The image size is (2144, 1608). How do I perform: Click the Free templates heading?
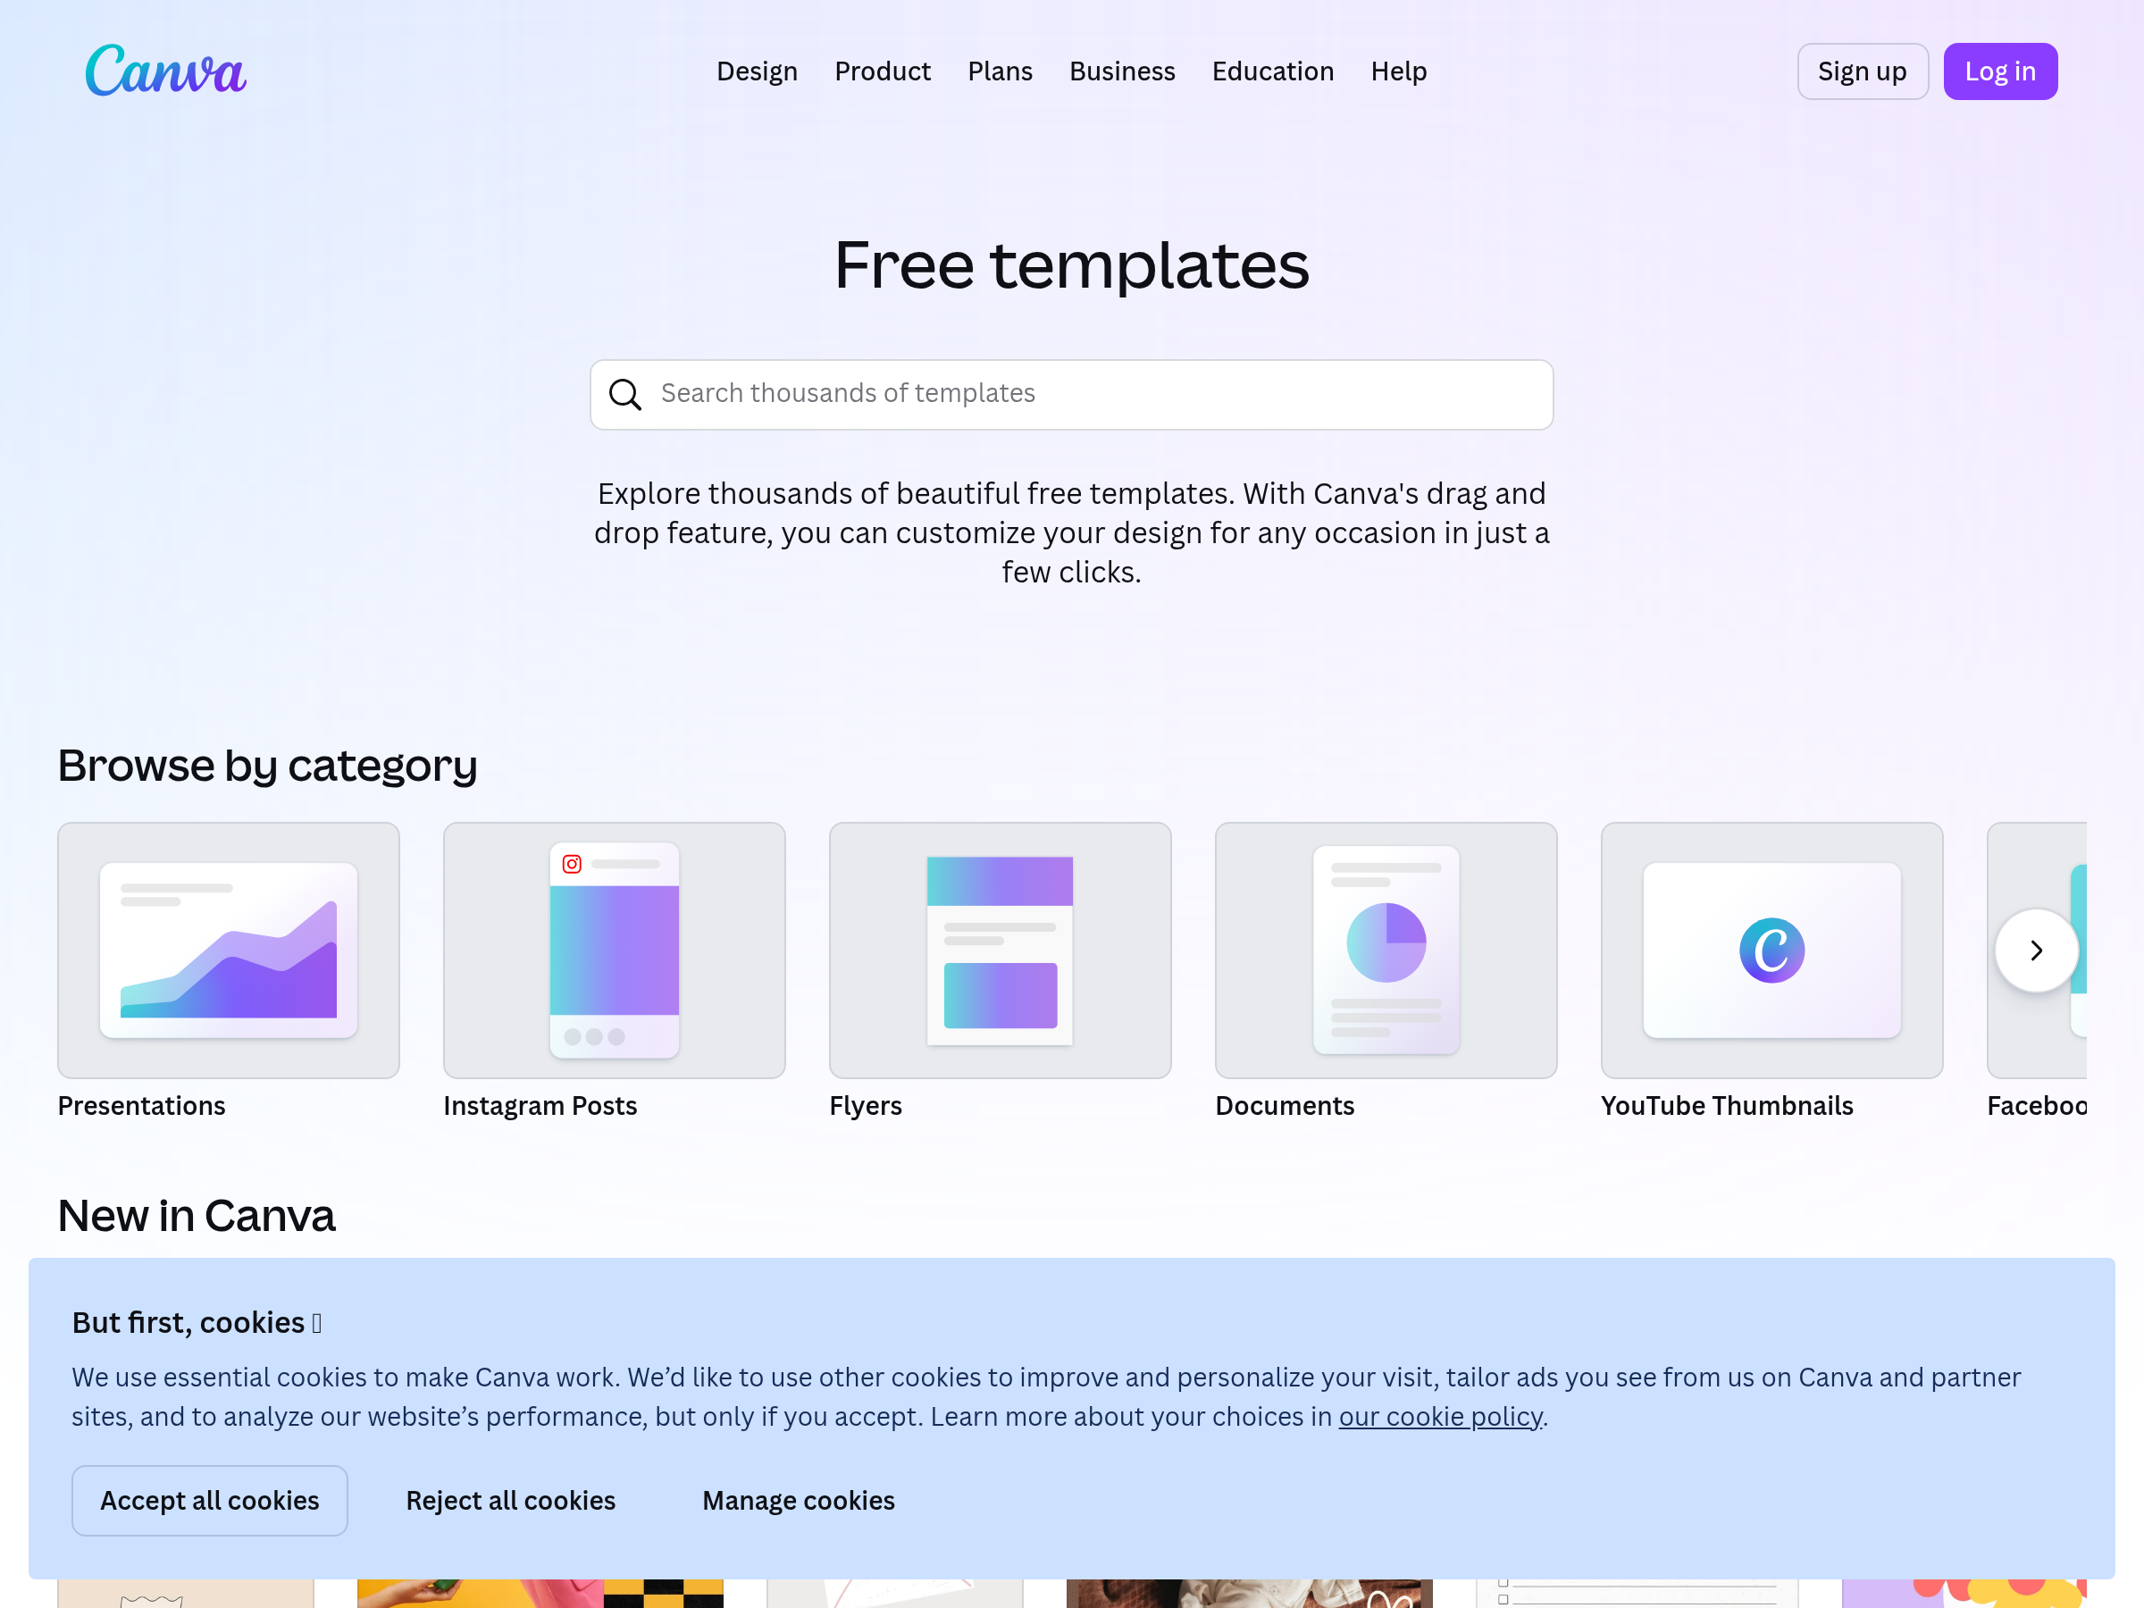(1071, 264)
